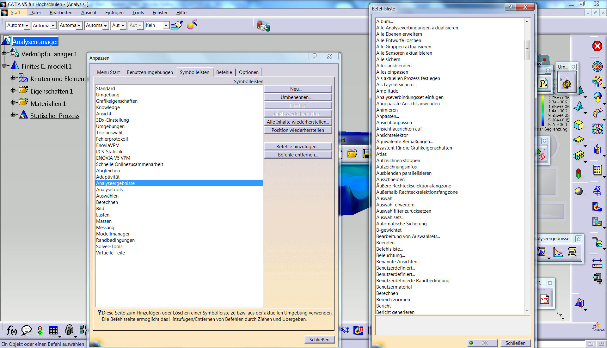Expand the Statischer Prozess tree node

13,115
